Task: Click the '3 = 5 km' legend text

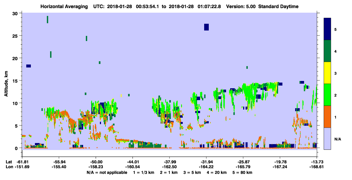Action: (x=192, y=172)
